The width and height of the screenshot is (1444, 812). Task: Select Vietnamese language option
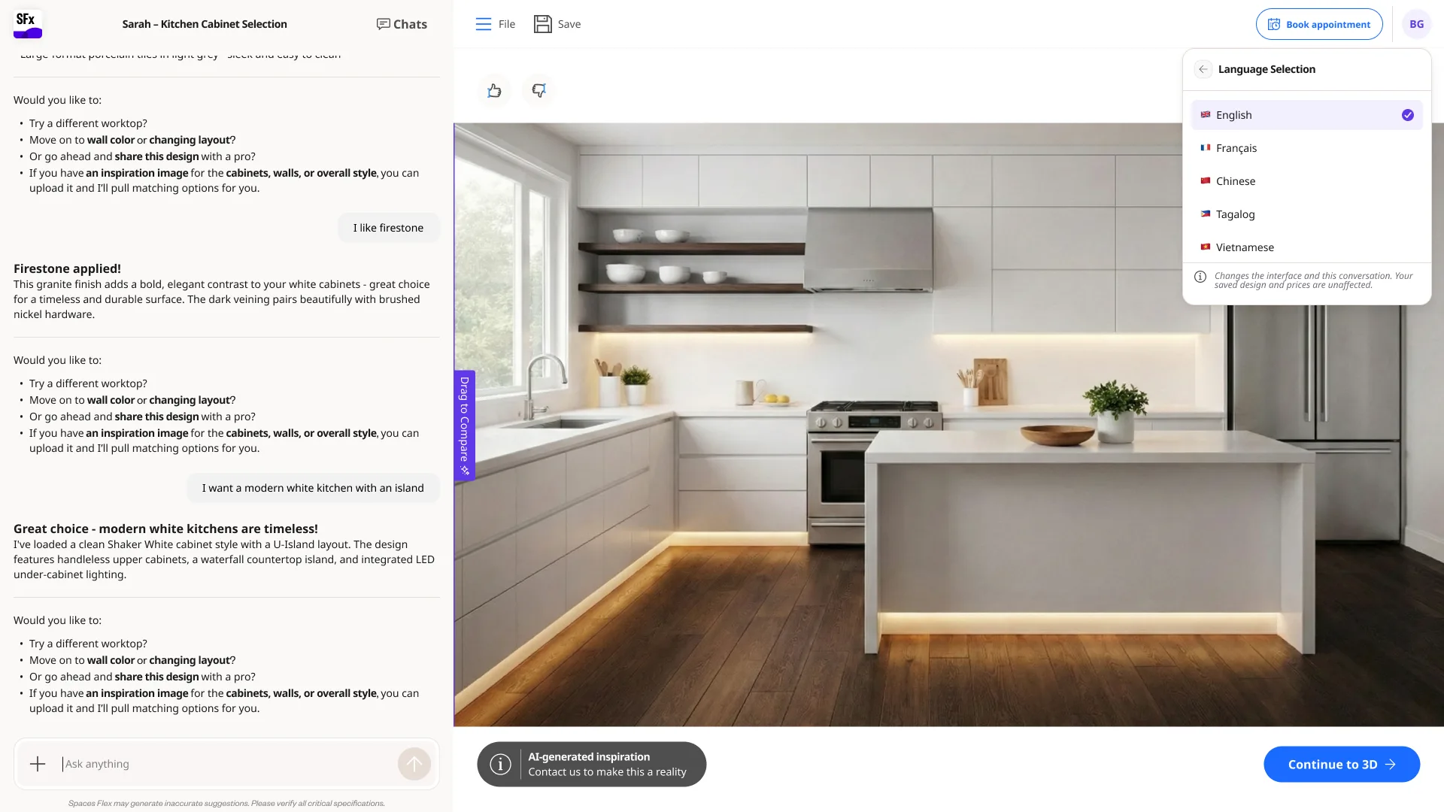[1307, 247]
